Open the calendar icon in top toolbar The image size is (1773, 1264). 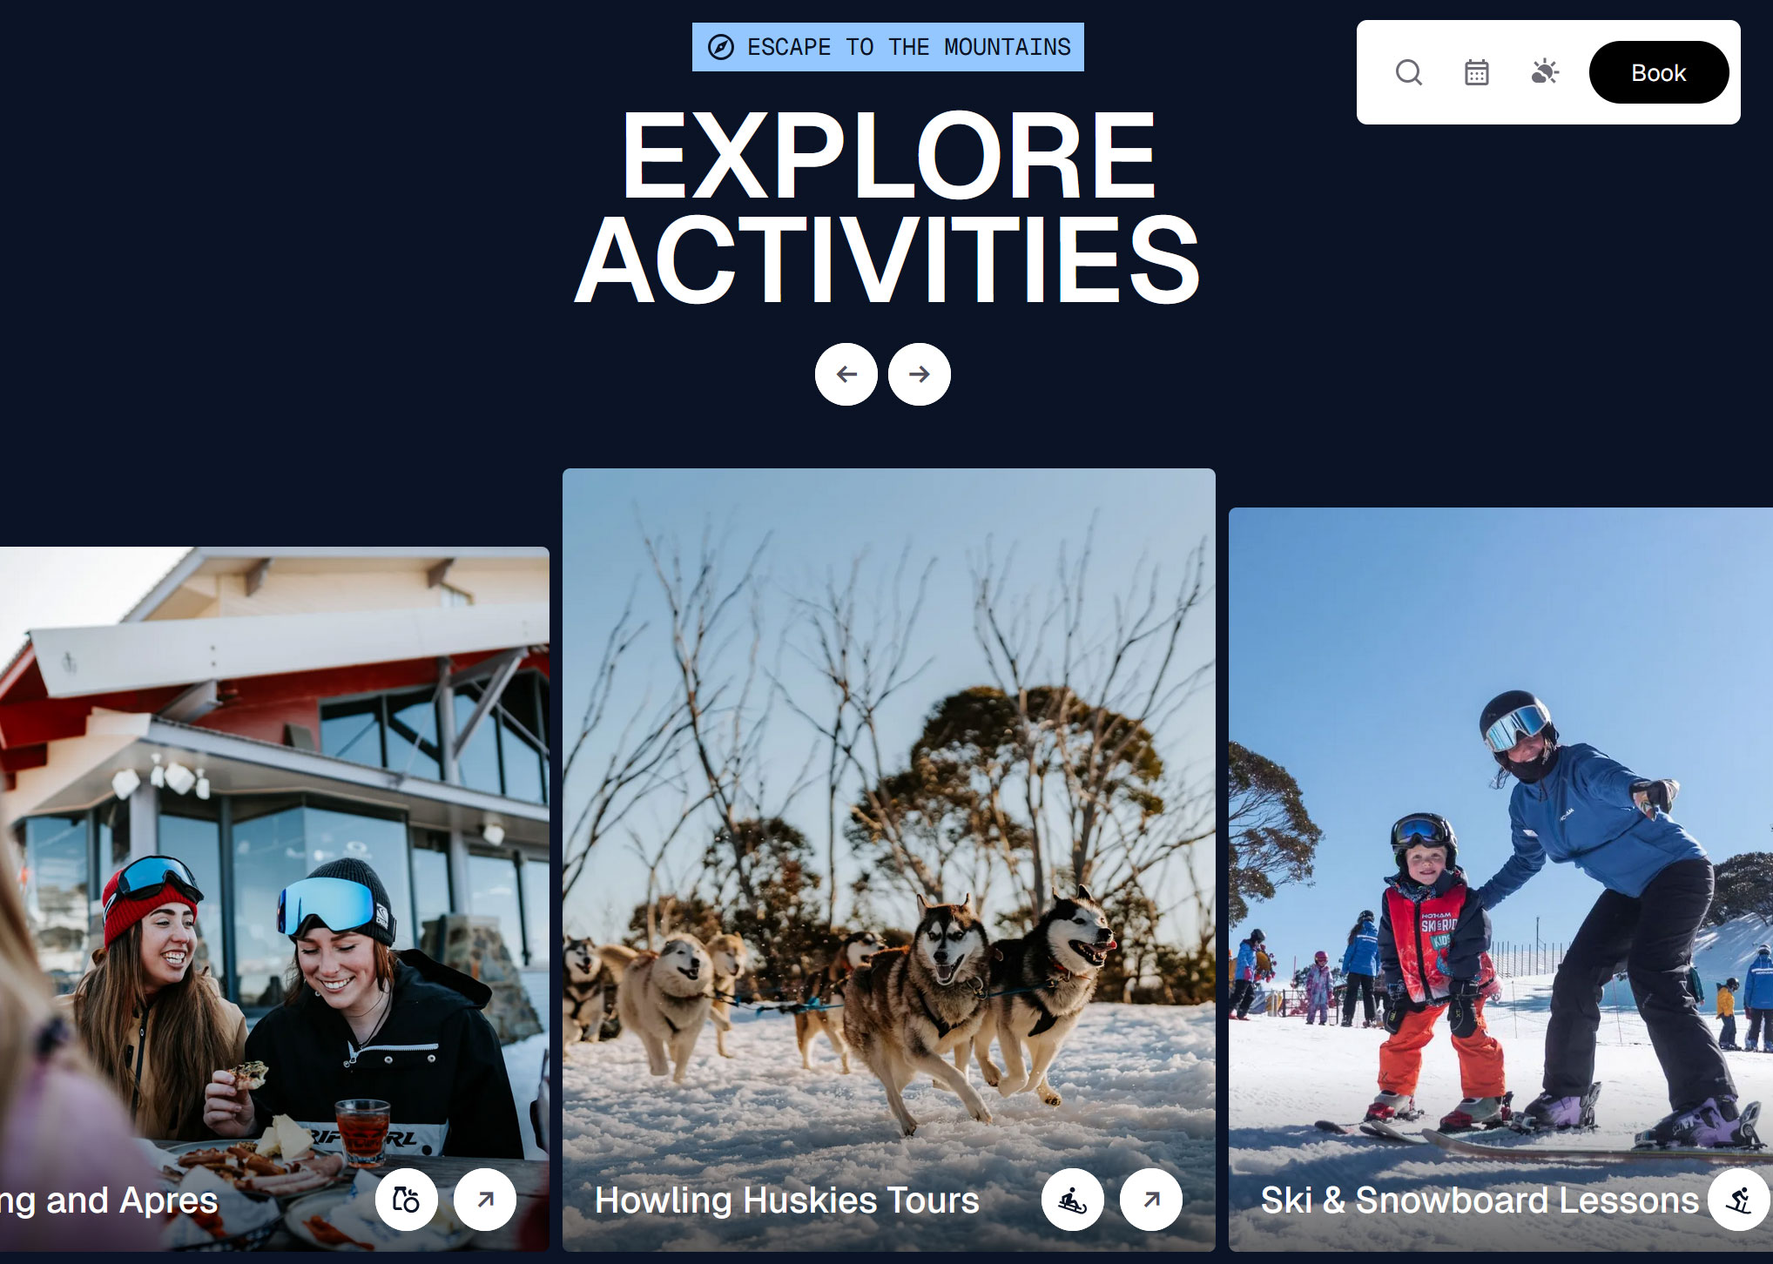click(x=1476, y=72)
